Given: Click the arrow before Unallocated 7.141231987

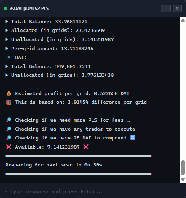Looking at the screenshot, I should pos(7,39).
